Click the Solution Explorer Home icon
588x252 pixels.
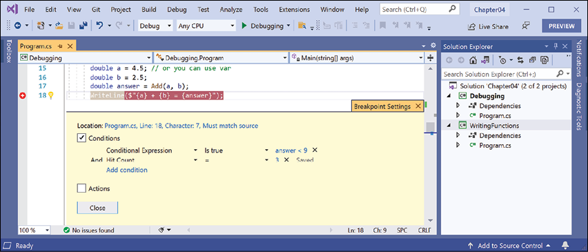tap(473, 60)
